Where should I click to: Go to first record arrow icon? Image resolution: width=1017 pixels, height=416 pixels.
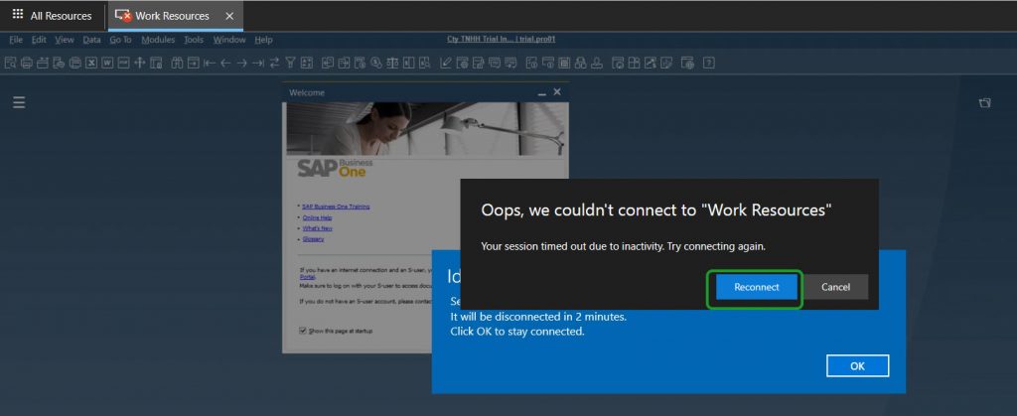point(210,63)
